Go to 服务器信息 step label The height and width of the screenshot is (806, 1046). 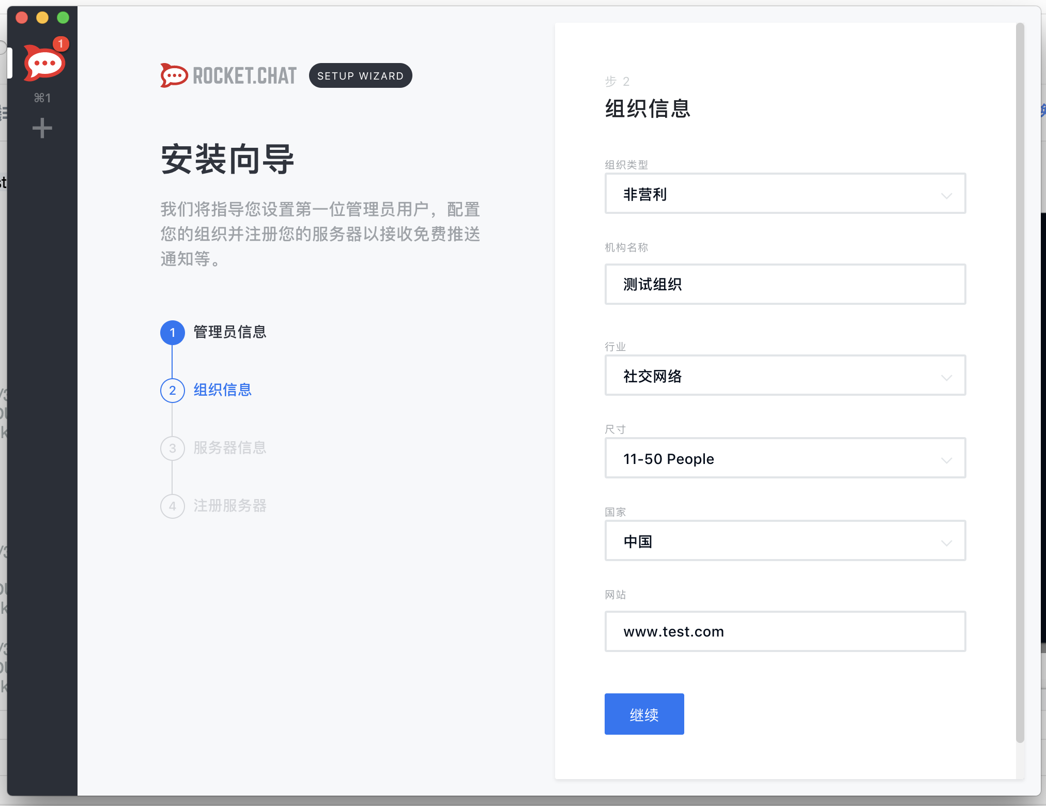click(x=230, y=448)
